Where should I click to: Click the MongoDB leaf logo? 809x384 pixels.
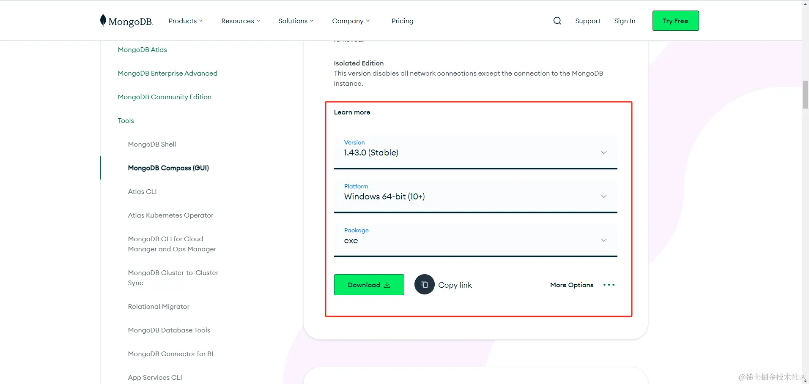tap(126, 21)
